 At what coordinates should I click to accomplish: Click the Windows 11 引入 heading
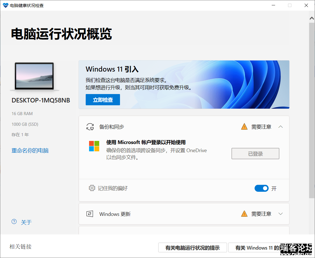coord(112,69)
